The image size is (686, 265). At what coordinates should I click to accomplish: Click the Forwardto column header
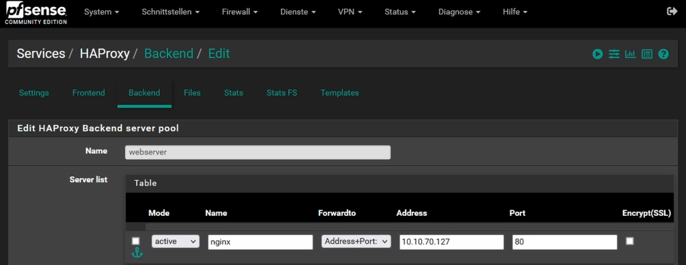(x=337, y=213)
